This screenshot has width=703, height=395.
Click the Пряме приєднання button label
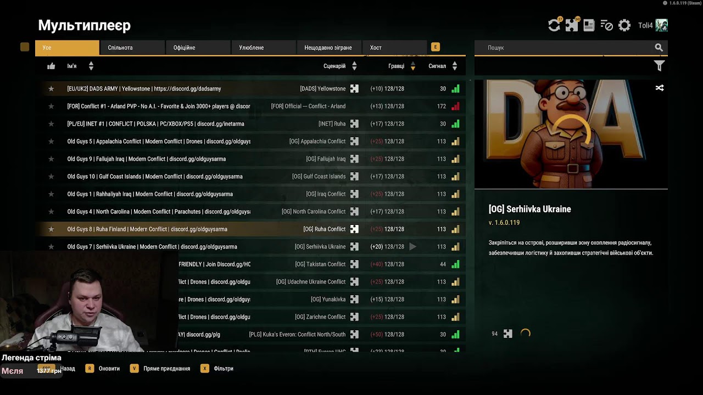click(x=167, y=369)
